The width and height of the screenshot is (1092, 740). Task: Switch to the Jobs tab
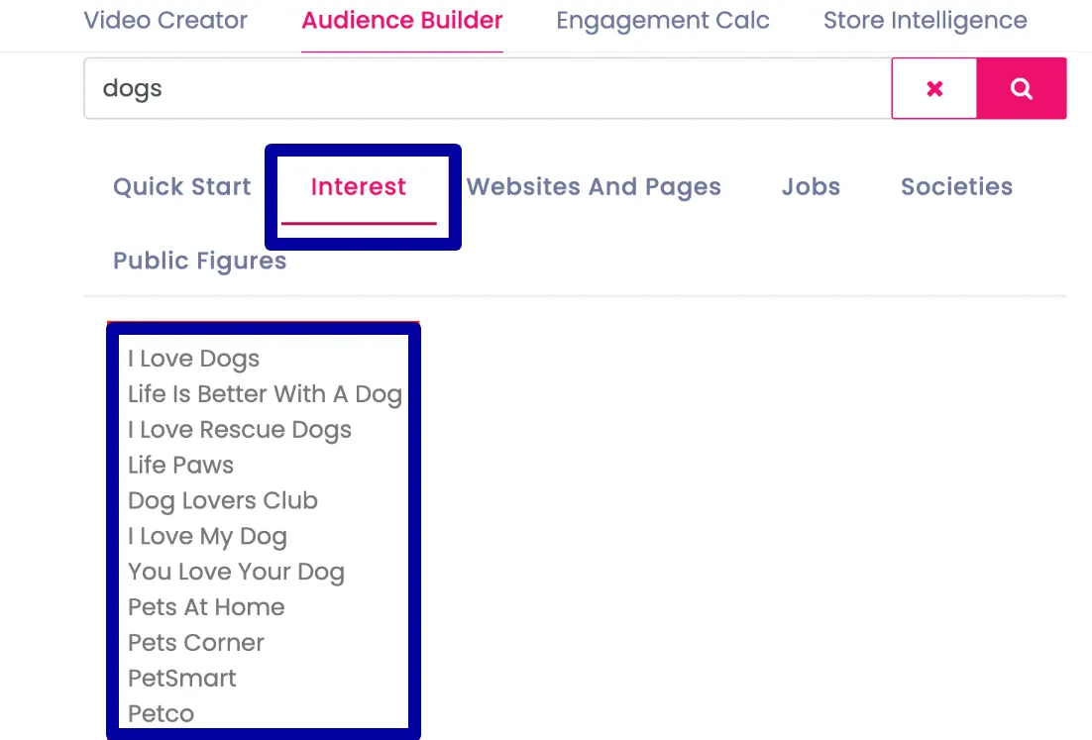(811, 186)
